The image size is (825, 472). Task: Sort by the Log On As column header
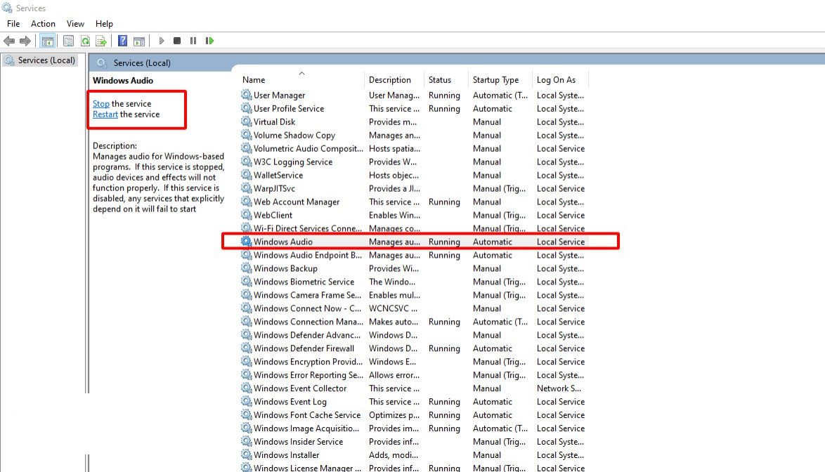click(560, 80)
